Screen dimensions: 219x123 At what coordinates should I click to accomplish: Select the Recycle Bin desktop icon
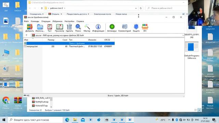pos(6,70)
